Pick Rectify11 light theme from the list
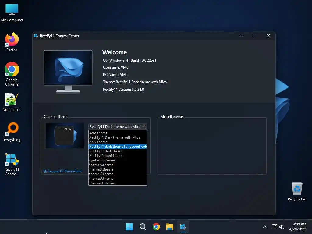Screen dimensions: 312x234 pyautogui.click(x=117, y=156)
